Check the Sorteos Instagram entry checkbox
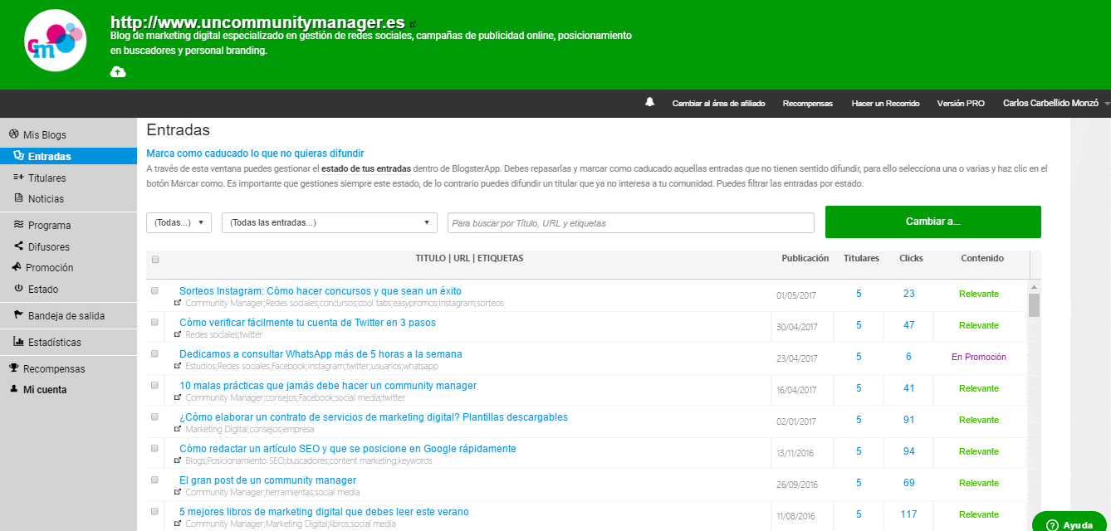The image size is (1111, 531). pyautogui.click(x=154, y=290)
